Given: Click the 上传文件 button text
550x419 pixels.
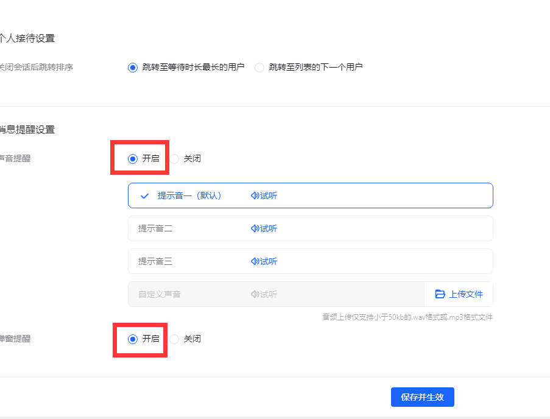Looking at the screenshot, I should pos(466,294).
